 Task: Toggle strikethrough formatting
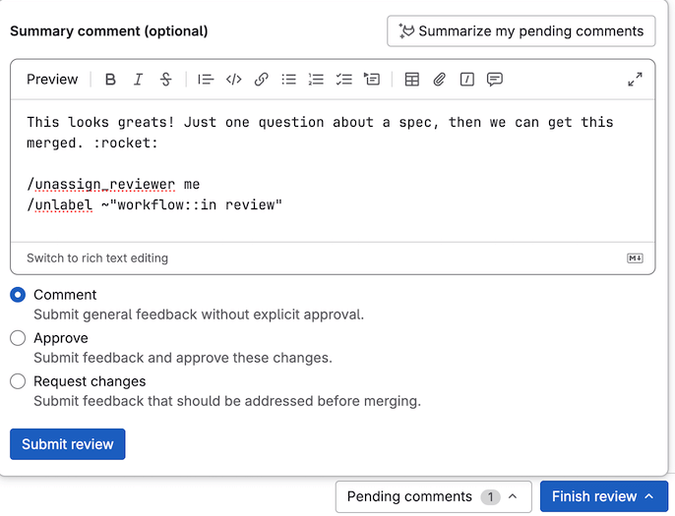[x=165, y=80]
